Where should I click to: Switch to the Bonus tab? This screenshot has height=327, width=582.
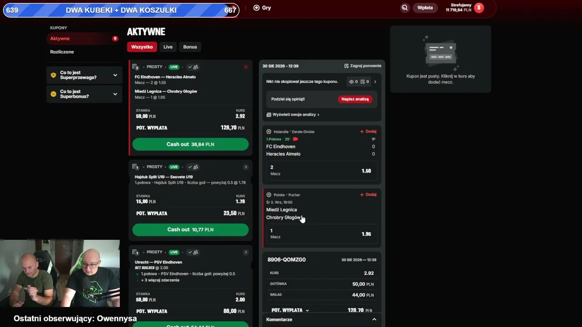(x=190, y=47)
